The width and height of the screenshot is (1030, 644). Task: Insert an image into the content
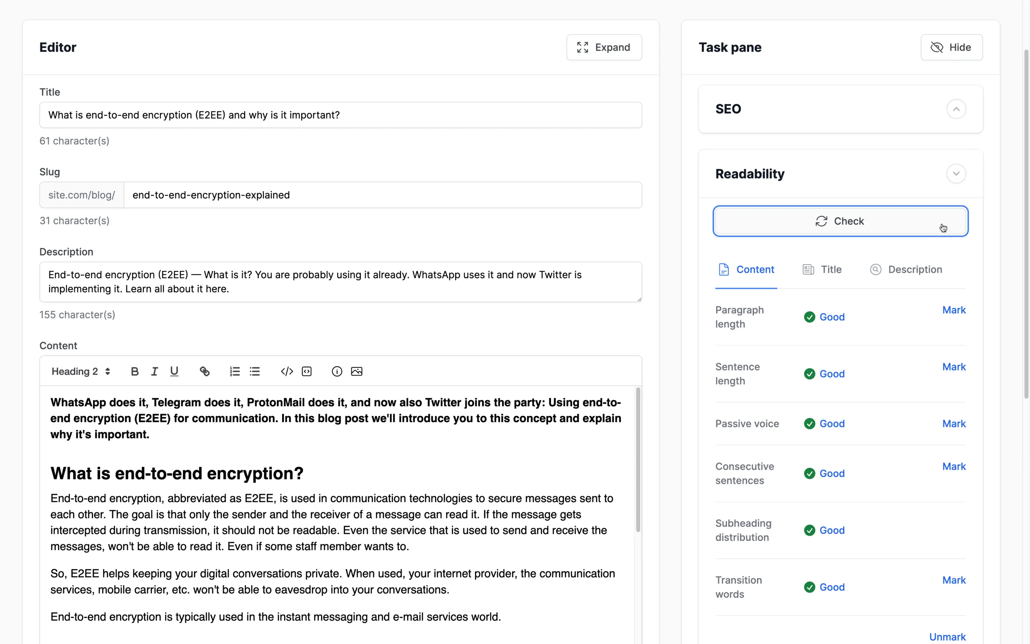(x=357, y=371)
